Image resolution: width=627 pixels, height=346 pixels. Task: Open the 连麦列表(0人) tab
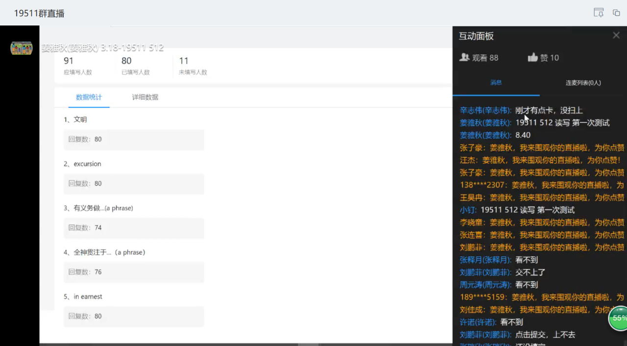click(x=583, y=83)
